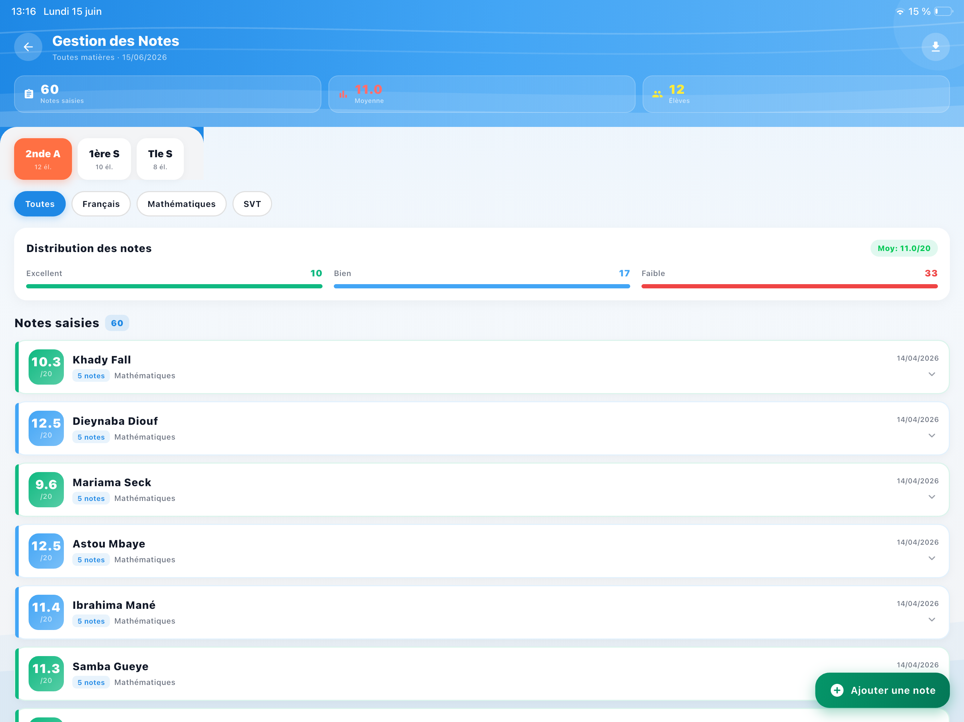Viewport: 964px width, 722px height.
Task: Tap the download export icon
Action: tap(935, 47)
